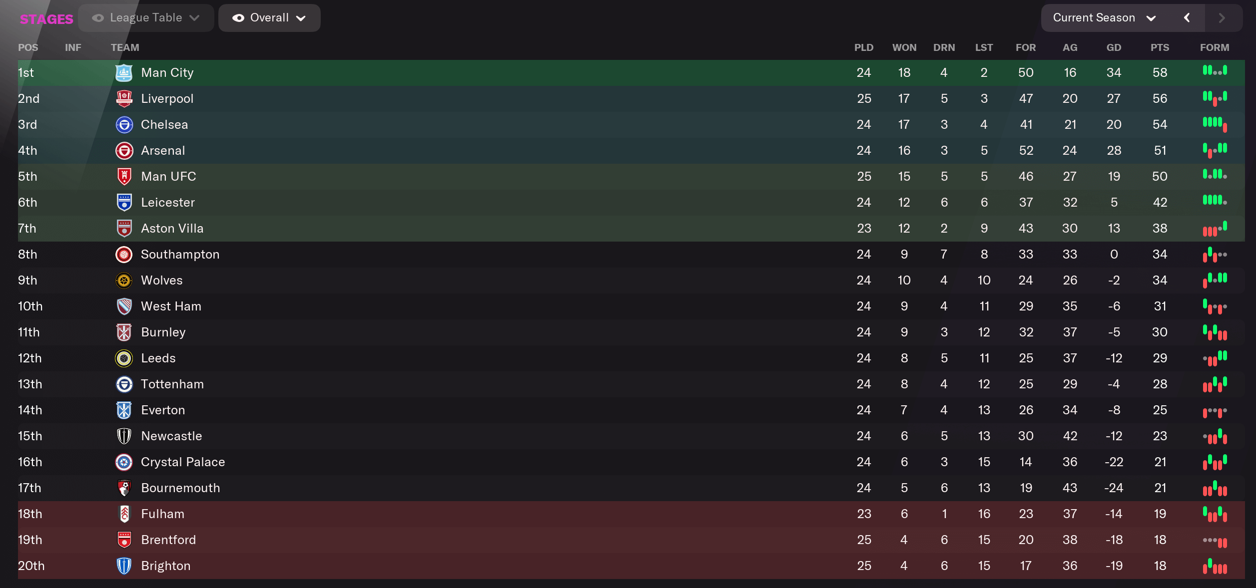Click the Leicester club badge
This screenshot has height=588, width=1256.
123,202
